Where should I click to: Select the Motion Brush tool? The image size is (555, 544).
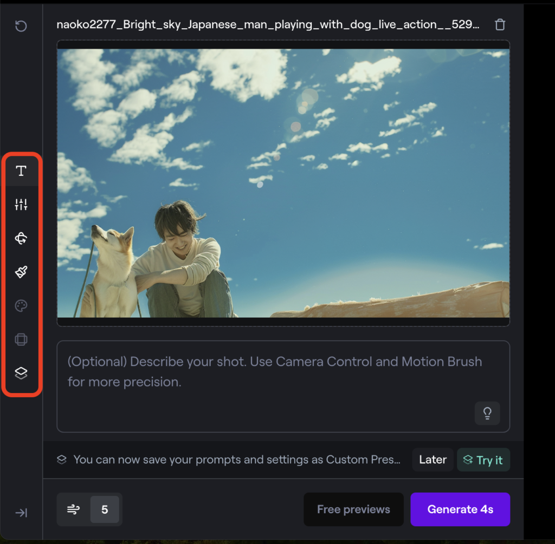pos(21,272)
